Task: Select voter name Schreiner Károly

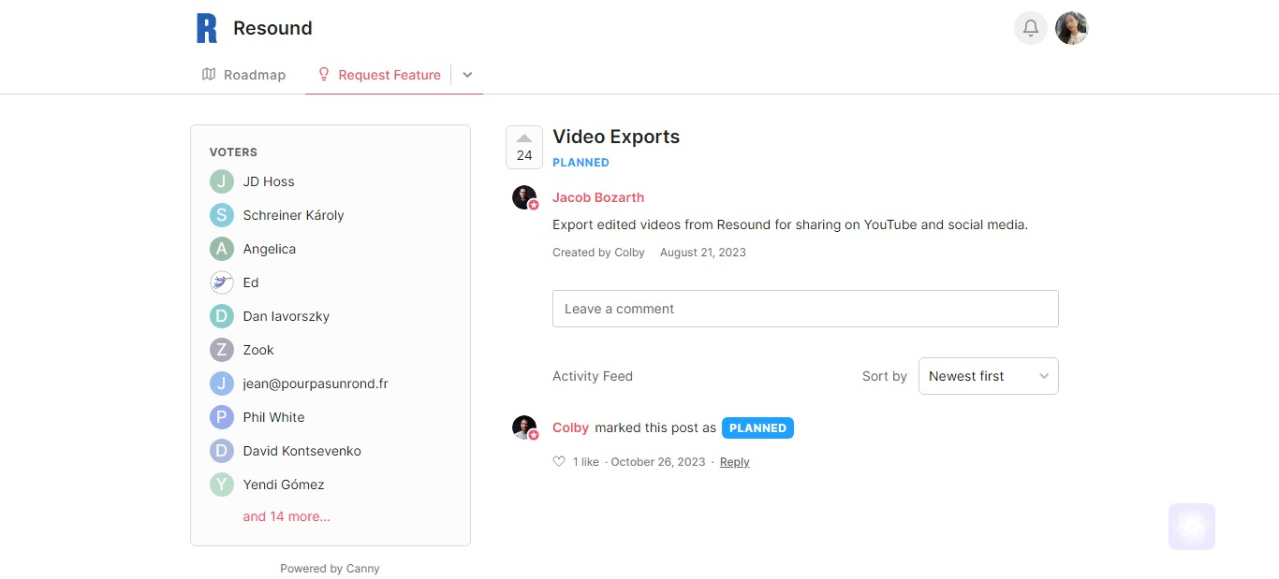Action: click(x=294, y=215)
